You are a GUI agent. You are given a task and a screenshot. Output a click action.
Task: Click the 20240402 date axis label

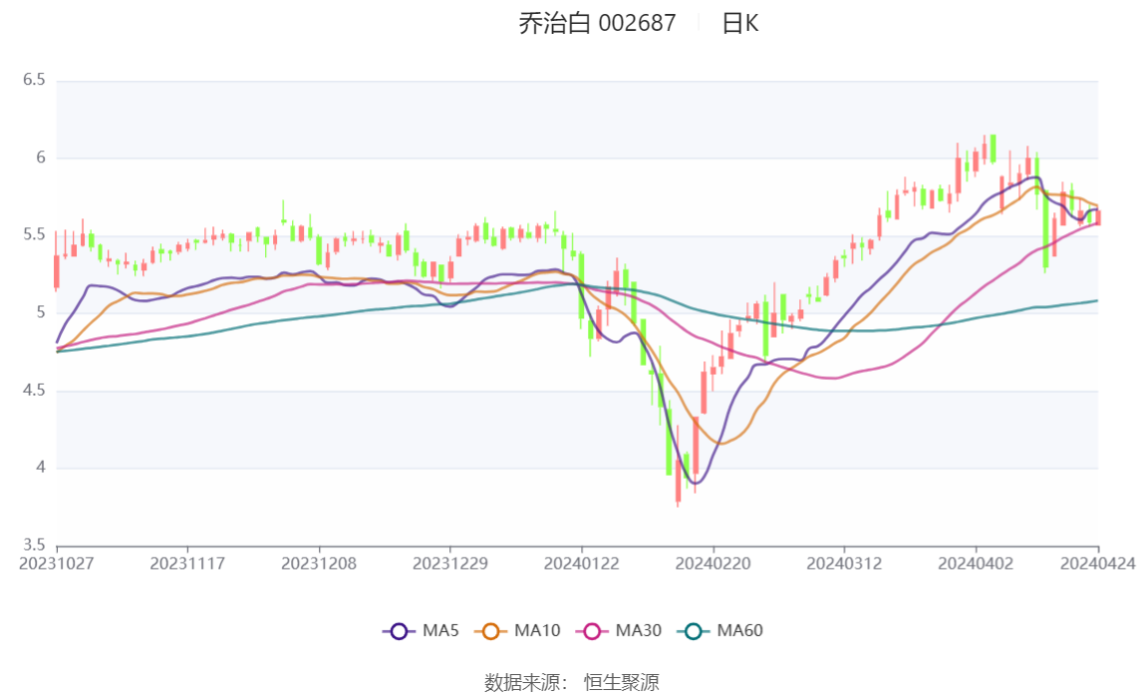point(976,563)
